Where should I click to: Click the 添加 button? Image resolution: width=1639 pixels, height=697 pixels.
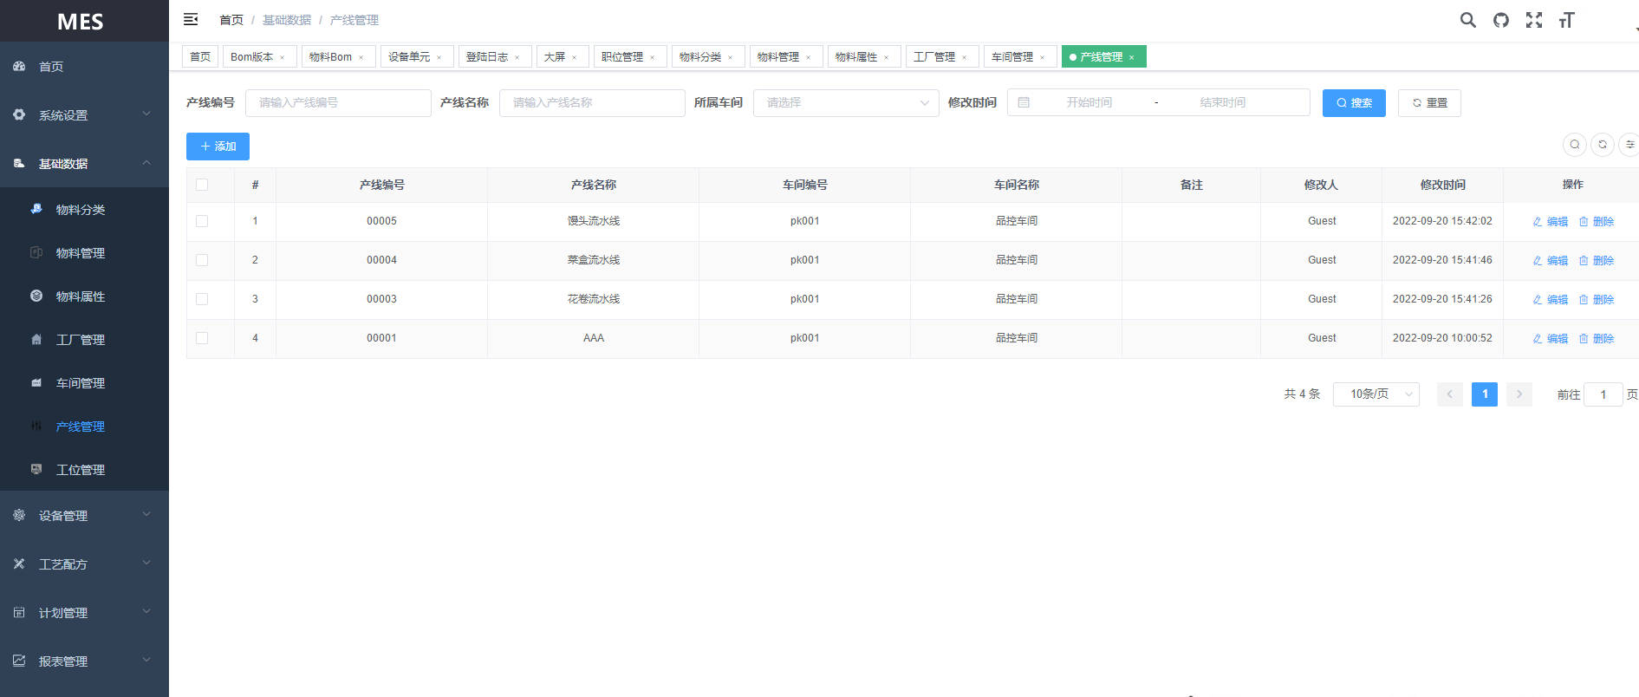pyautogui.click(x=218, y=147)
